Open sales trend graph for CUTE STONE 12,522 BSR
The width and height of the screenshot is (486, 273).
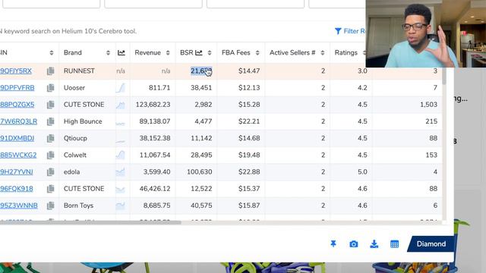point(121,189)
